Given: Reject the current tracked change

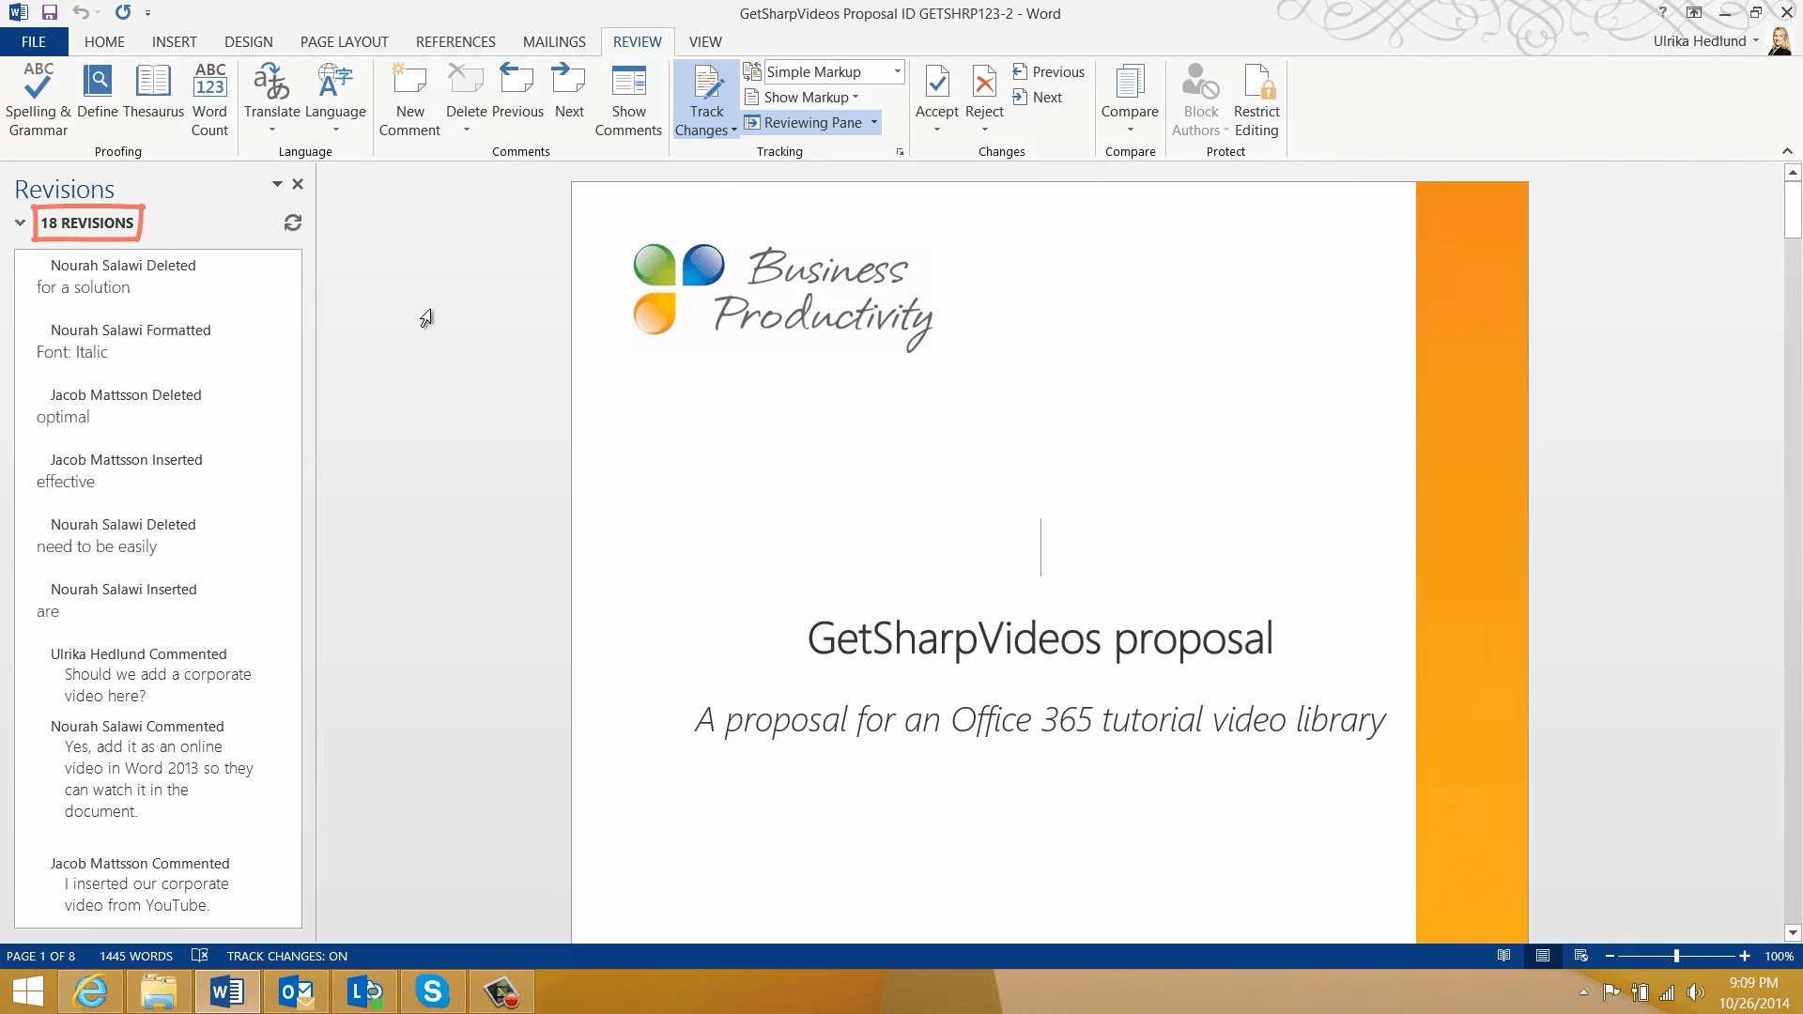Looking at the screenshot, I should click(x=984, y=84).
